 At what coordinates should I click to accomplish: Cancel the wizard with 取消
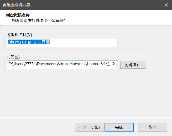(x=153, y=127)
